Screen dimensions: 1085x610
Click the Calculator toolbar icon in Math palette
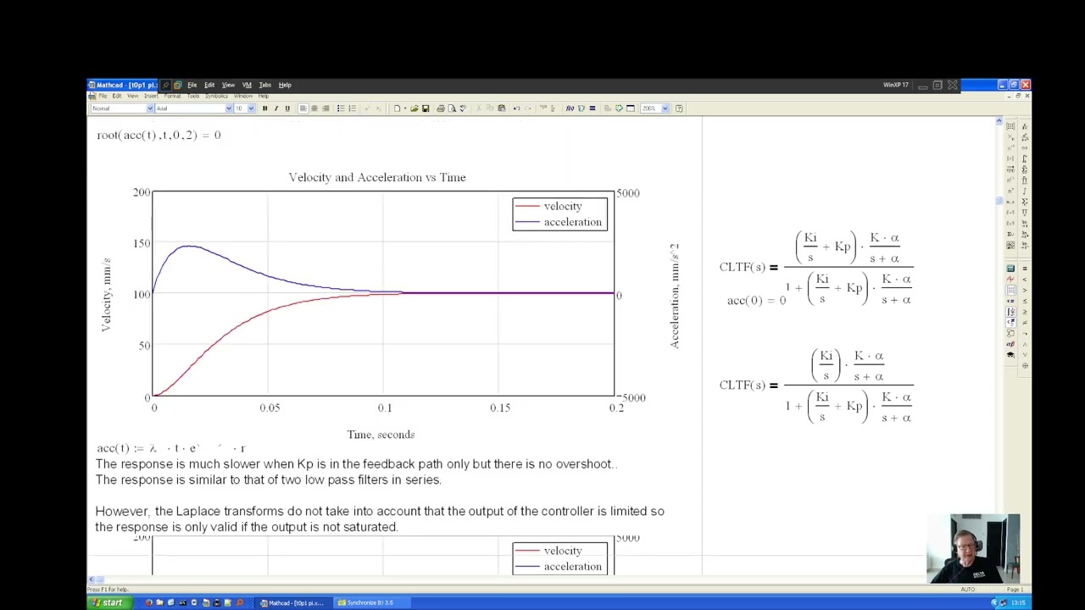[1010, 268]
